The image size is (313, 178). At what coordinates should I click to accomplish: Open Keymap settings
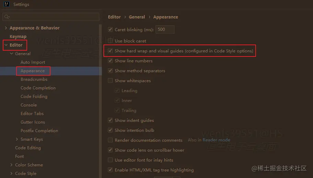click(18, 37)
